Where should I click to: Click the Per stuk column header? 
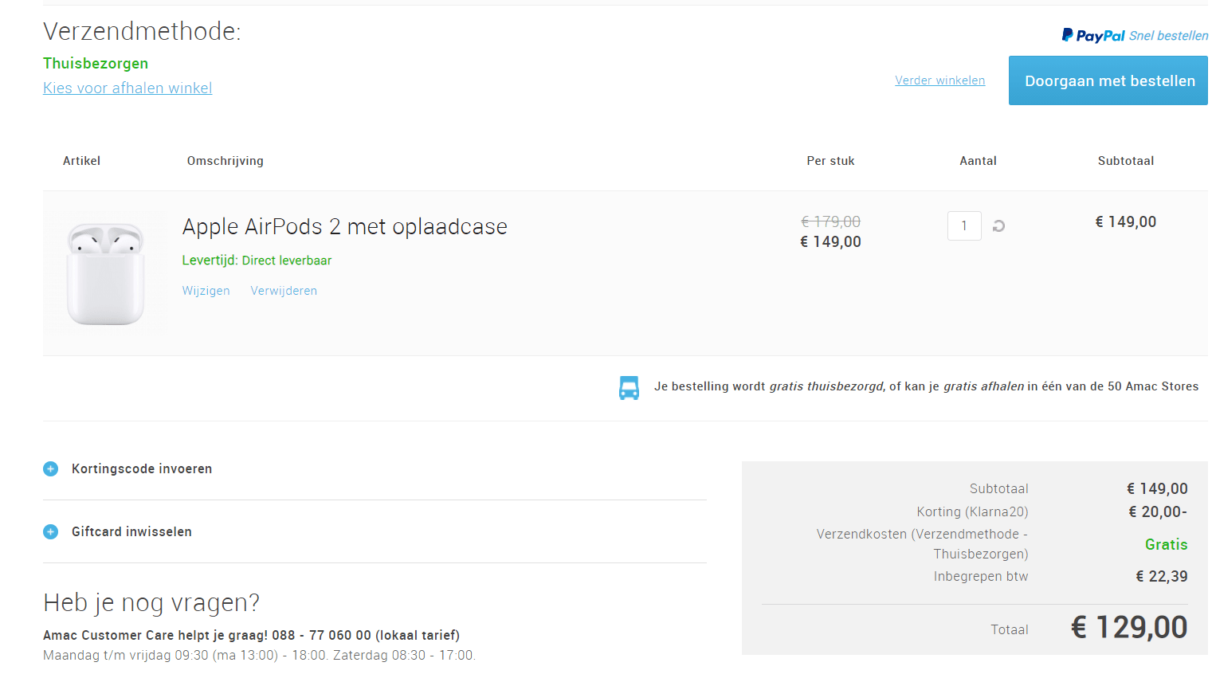[x=830, y=161]
